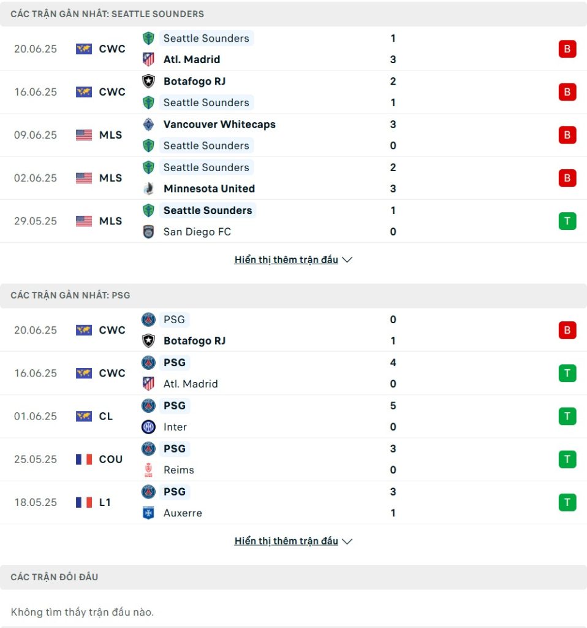The image size is (587, 628).
Task: Select the 'Các trận đối đầu' section header
Action: pyautogui.click(x=293, y=577)
